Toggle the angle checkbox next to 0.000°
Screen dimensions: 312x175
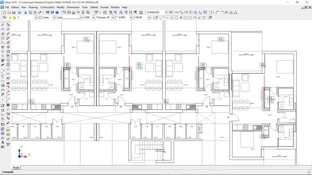(x=117, y=17)
